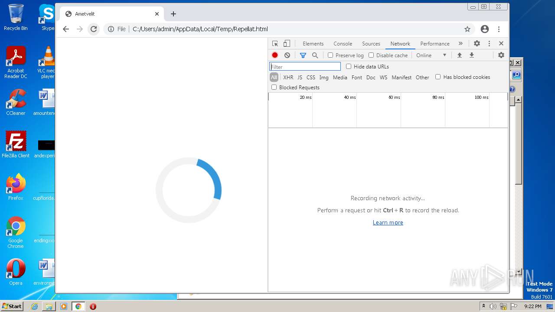
Task: Open the Learn more link
Action: 388,222
